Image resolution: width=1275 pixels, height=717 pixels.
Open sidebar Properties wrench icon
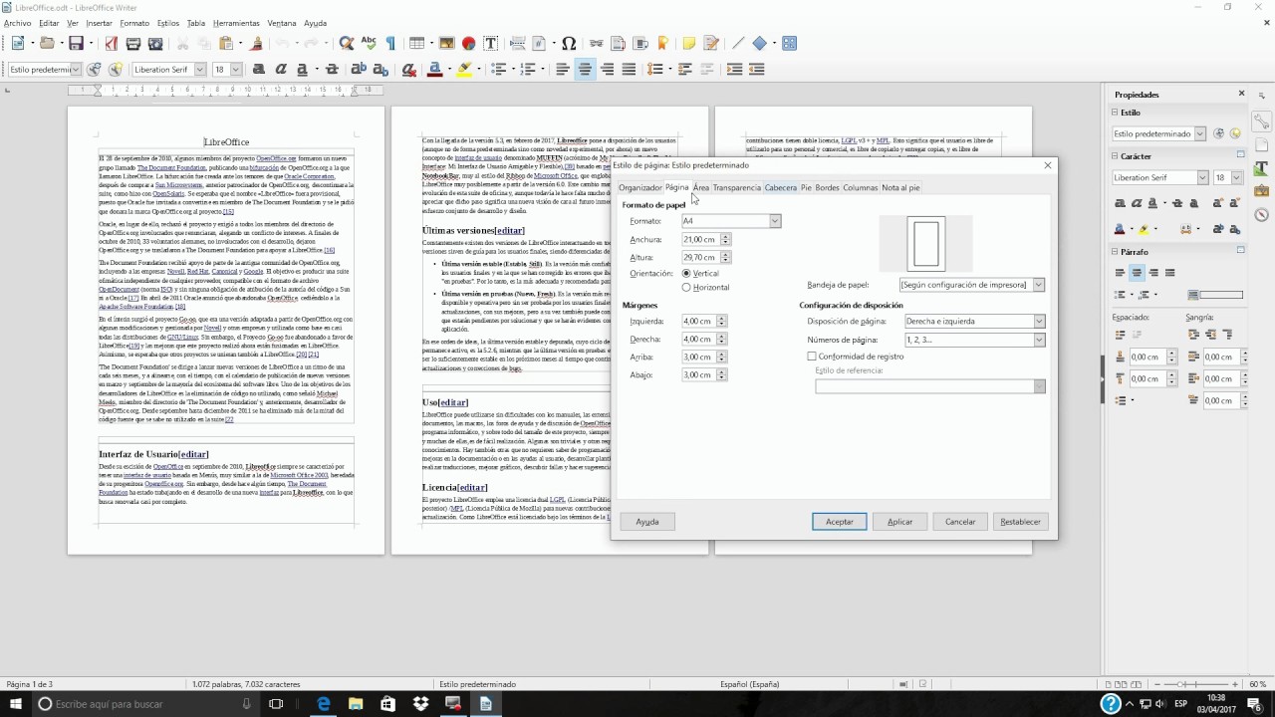[1261, 121]
